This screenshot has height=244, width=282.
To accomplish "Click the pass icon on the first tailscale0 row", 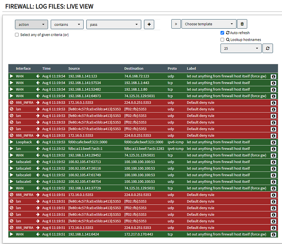I will click(11, 162).
